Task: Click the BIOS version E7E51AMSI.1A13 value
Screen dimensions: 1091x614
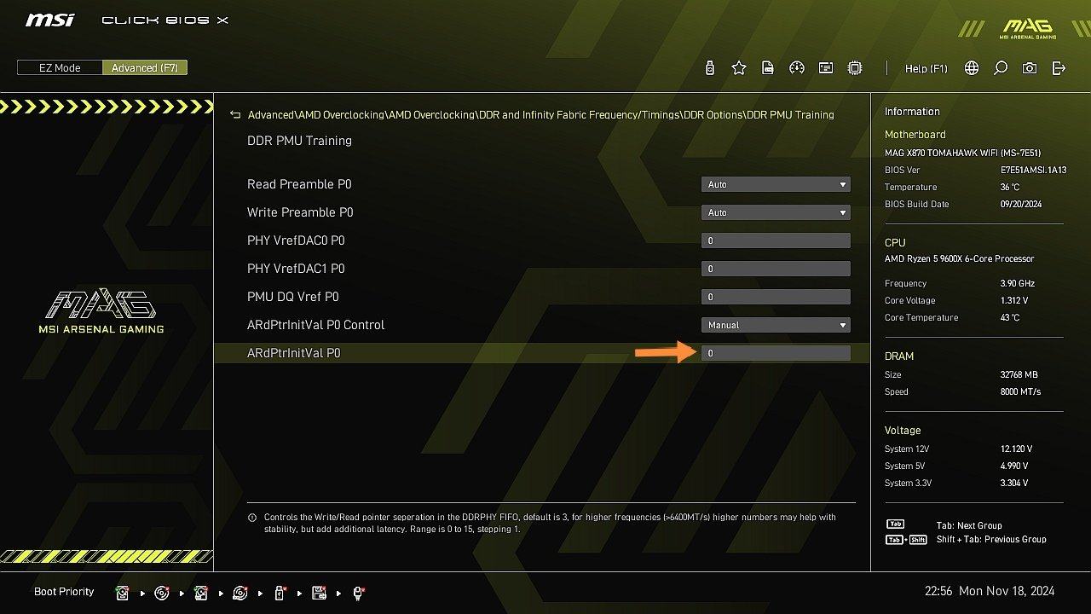Action: click(1033, 171)
